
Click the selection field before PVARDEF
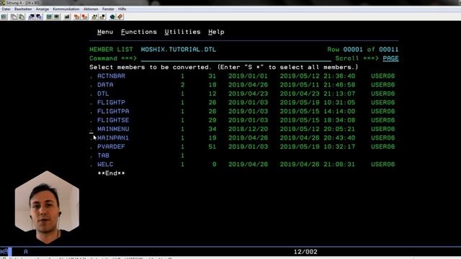coord(91,147)
